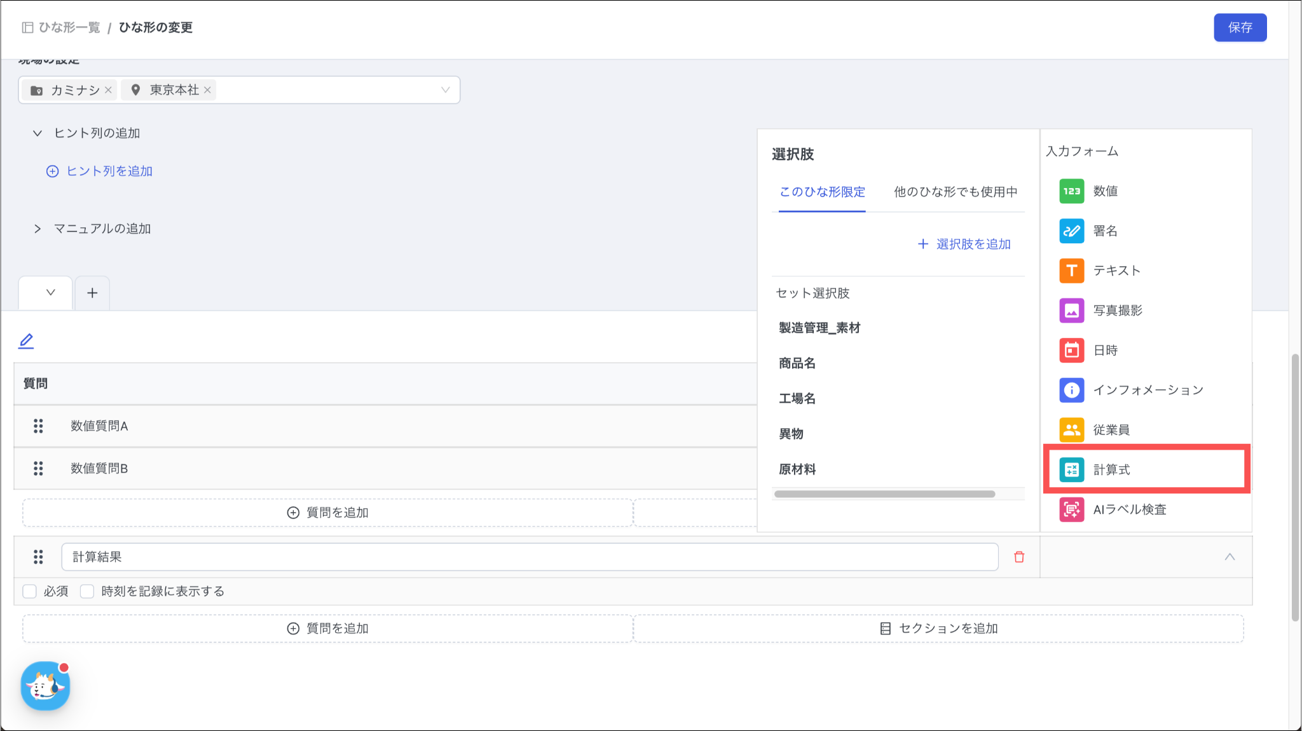Delete the 計算結果 question with trash icon
The width and height of the screenshot is (1302, 731).
[x=1019, y=557]
